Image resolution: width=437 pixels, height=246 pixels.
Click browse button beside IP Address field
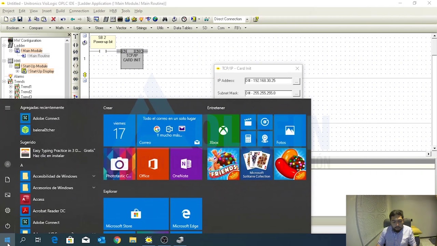click(x=296, y=81)
